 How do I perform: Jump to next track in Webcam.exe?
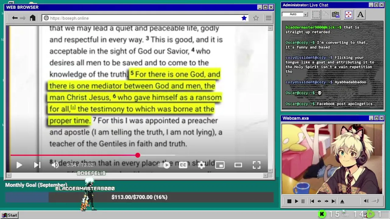pyautogui.click(x=334, y=201)
